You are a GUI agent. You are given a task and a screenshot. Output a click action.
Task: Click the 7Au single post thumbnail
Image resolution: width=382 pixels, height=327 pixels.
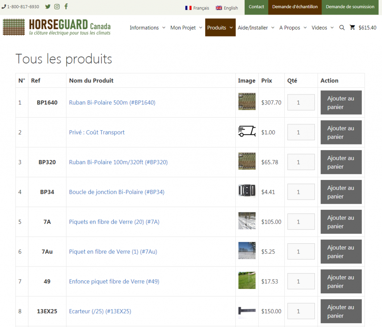(247, 250)
